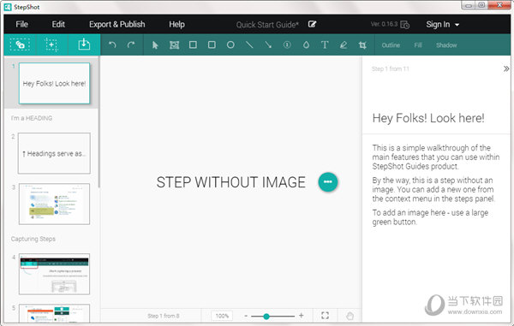Image resolution: width=514 pixels, height=326 pixels.
Task: Click the 'By the way' paragraph
Action: [x=433, y=189]
